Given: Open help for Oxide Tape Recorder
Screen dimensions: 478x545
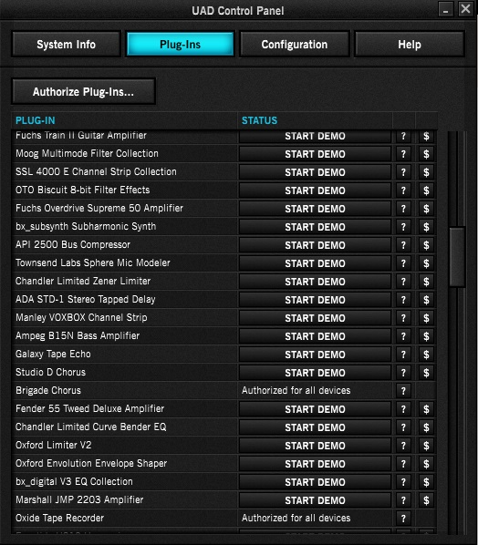Looking at the screenshot, I should pyautogui.click(x=403, y=519).
